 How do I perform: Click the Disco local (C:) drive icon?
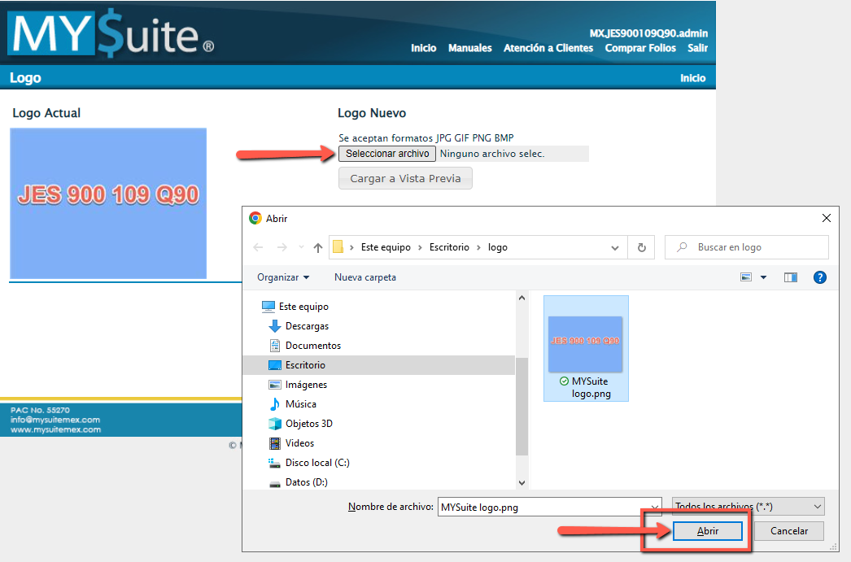pyautogui.click(x=275, y=463)
